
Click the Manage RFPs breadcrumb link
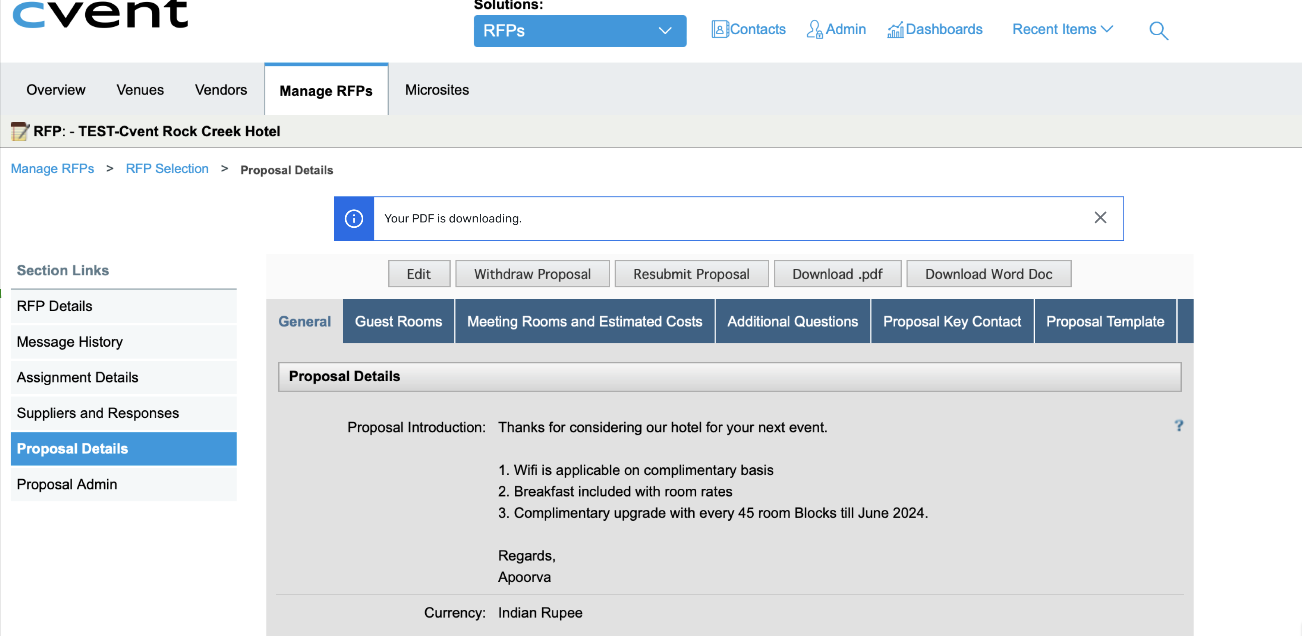pyautogui.click(x=53, y=169)
